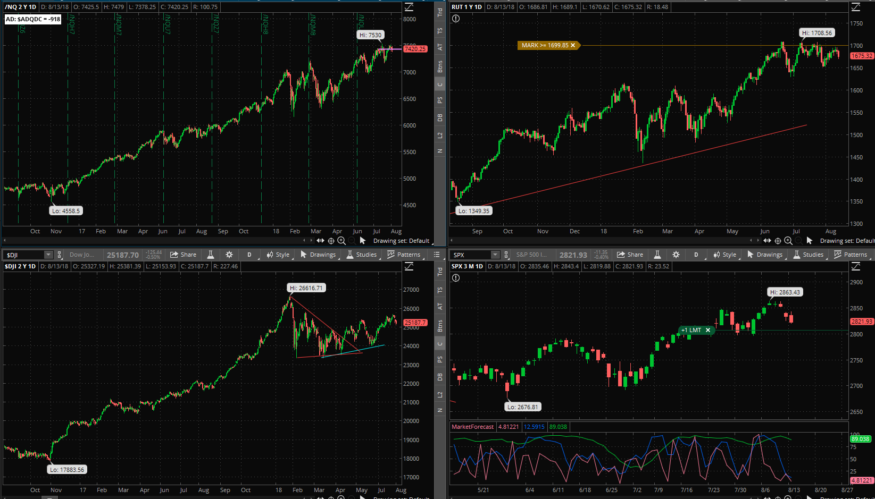
Task: Open the flask icon on $DJI toolbar
Action: (x=211, y=255)
